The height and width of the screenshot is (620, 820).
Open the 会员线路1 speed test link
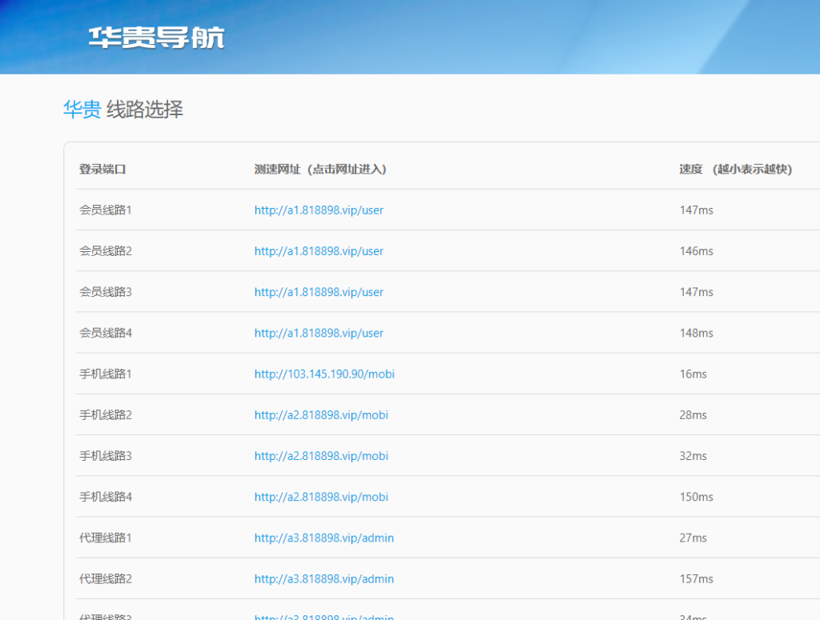319,210
